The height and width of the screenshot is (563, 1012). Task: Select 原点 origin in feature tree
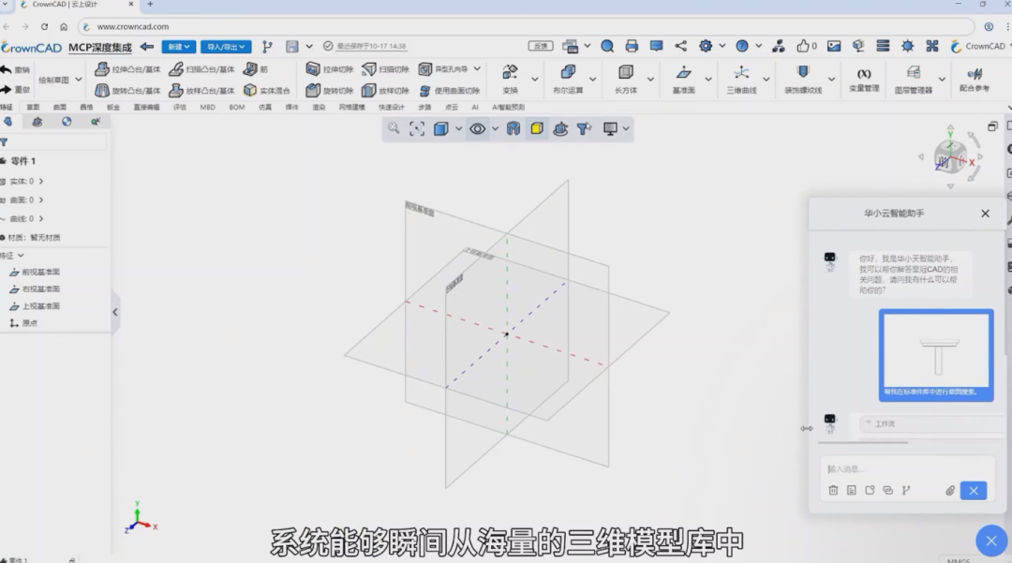[x=23, y=323]
